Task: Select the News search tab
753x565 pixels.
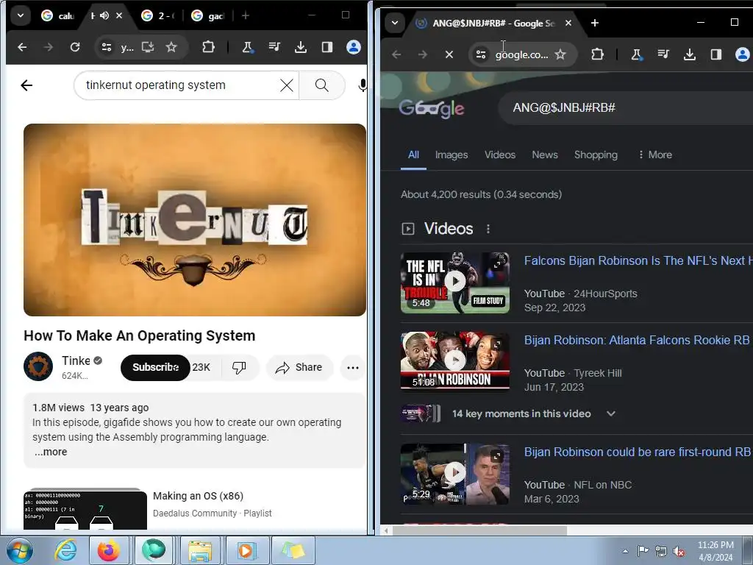Action: click(545, 154)
